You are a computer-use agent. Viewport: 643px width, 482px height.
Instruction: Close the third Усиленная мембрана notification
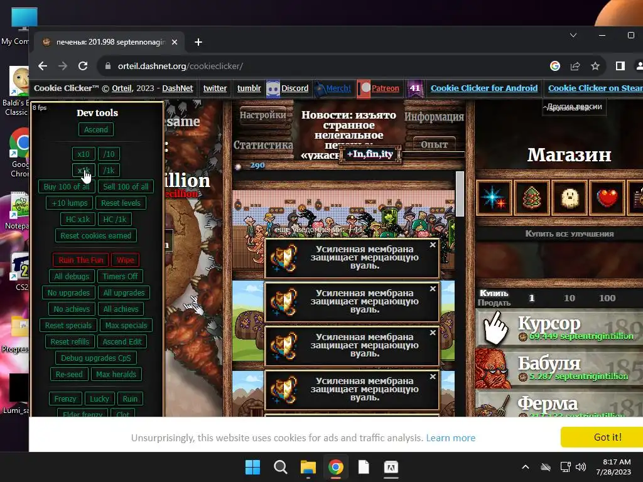pyautogui.click(x=433, y=333)
